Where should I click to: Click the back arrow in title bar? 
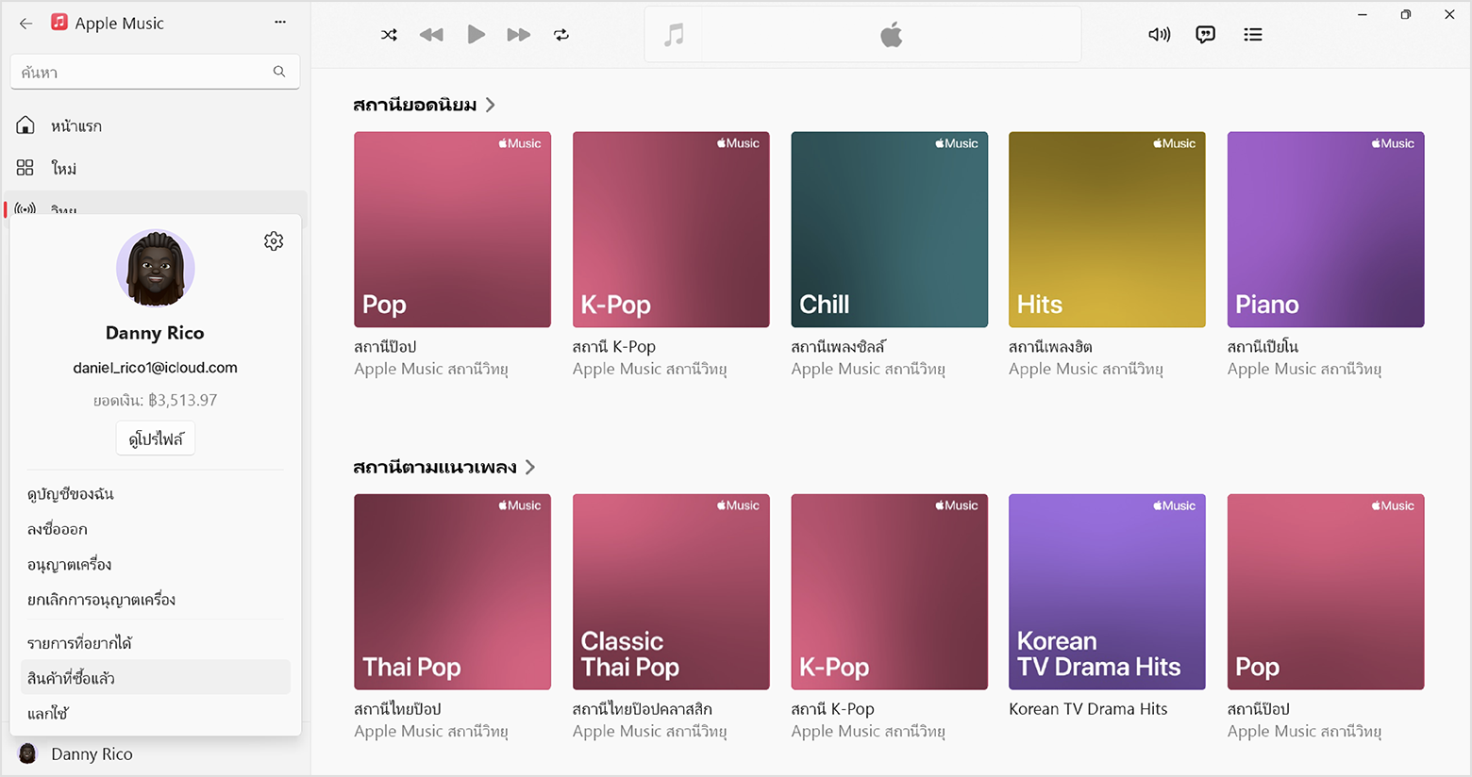tap(25, 24)
